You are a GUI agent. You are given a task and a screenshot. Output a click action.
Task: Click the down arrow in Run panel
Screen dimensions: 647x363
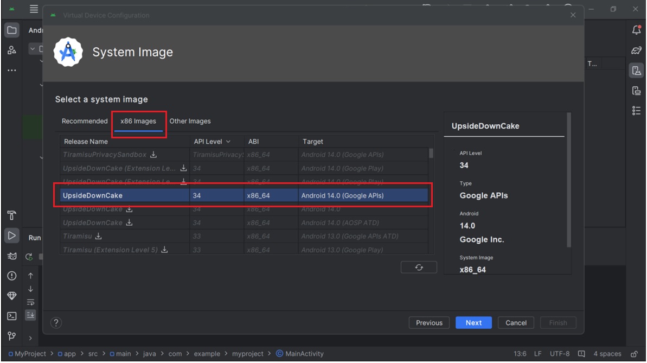pyautogui.click(x=30, y=289)
